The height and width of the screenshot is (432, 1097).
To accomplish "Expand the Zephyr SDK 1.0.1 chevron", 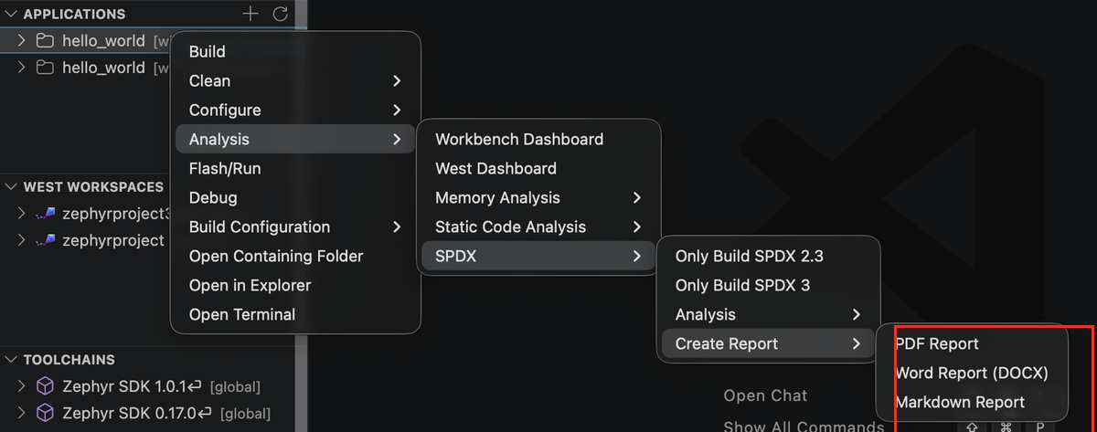I will pyautogui.click(x=22, y=386).
